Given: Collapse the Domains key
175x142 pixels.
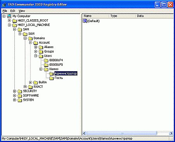Looking at the screenshot, I should 25,38.
